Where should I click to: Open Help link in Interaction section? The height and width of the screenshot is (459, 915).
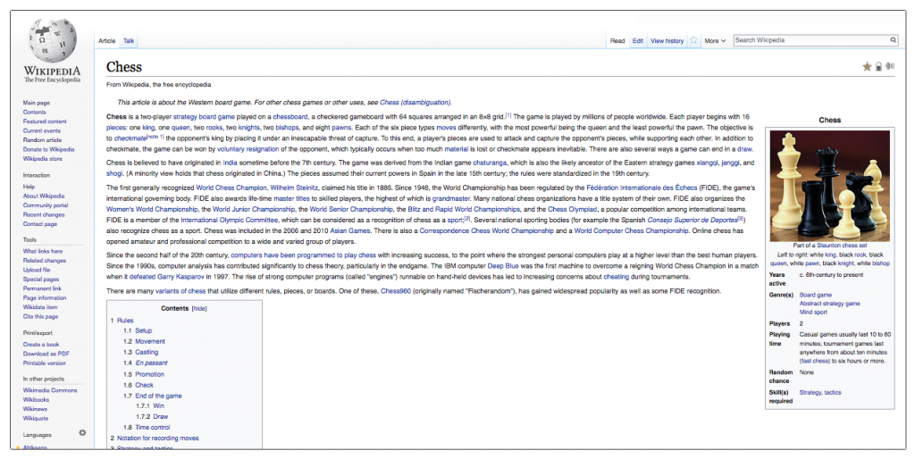point(29,187)
